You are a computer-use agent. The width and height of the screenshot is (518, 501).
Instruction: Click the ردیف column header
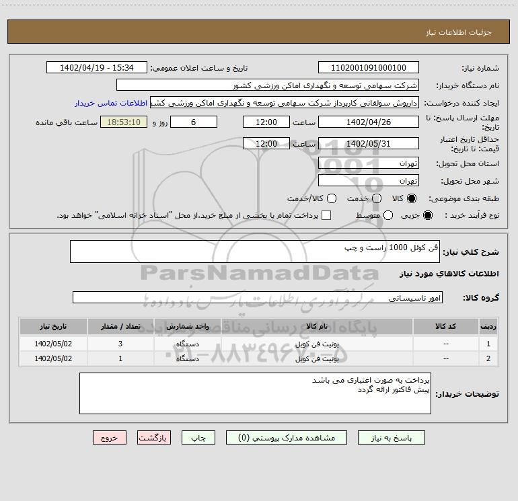coord(488,326)
